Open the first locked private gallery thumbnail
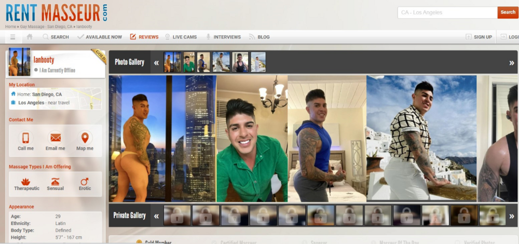 tap(177, 215)
